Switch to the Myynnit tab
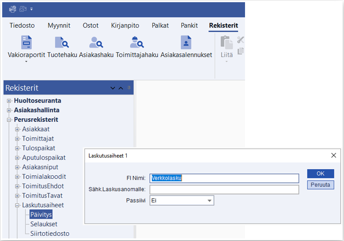Screen dimensions: 344x241 (59, 25)
